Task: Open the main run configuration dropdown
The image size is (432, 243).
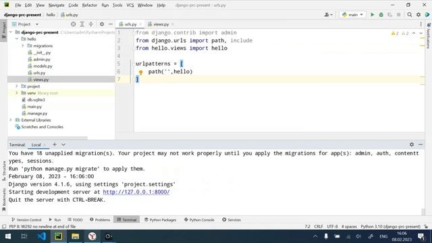Action: point(352,15)
